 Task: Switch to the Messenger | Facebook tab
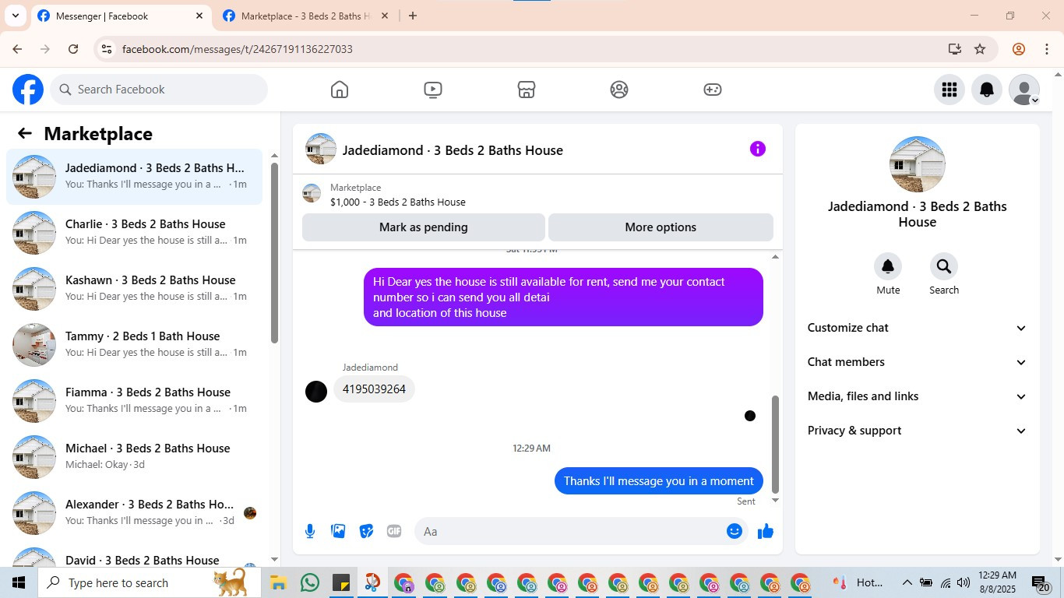[121, 16]
